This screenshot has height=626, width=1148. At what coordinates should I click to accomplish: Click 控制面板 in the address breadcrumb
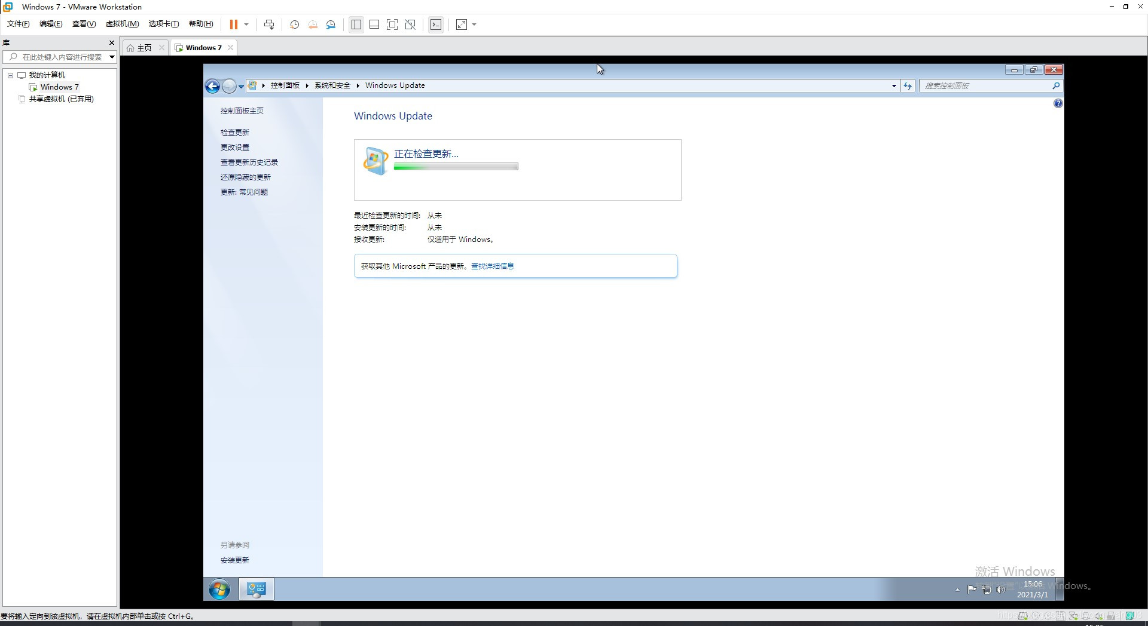(x=285, y=85)
